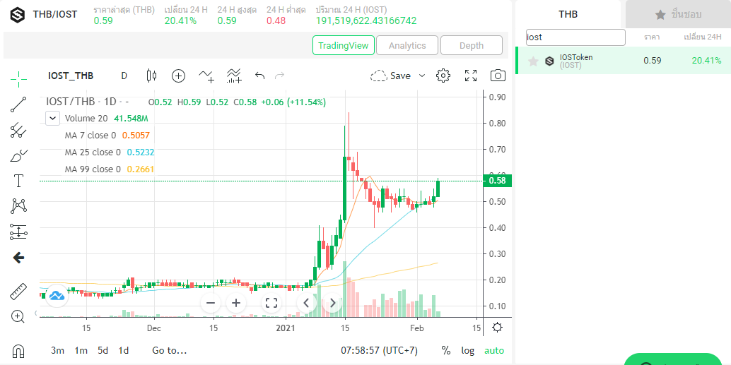Open the indicators menu

pyautogui.click(x=206, y=76)
